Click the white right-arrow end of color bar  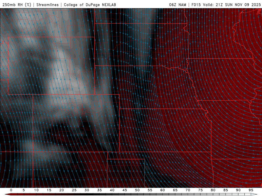[255, 194]
